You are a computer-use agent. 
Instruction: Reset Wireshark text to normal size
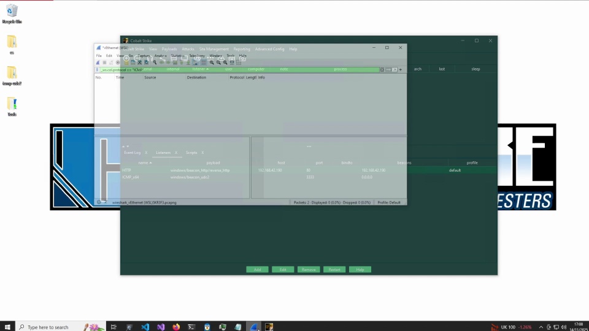click(225, 63)
